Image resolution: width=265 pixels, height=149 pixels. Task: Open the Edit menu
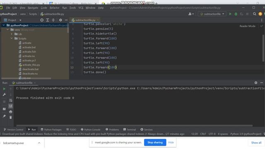tap(15, 8)
